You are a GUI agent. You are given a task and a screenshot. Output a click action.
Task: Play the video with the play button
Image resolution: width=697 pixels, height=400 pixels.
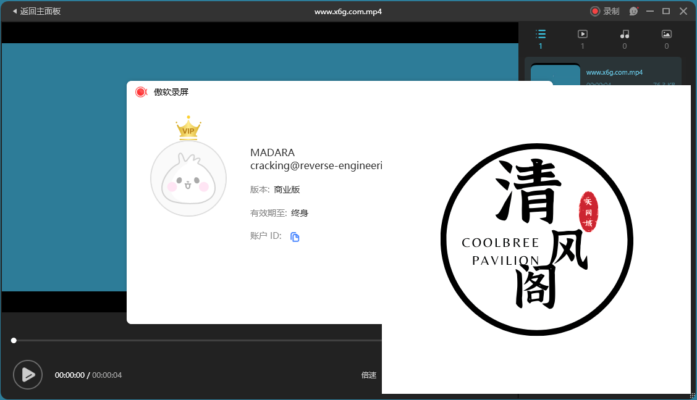[28, 375]
